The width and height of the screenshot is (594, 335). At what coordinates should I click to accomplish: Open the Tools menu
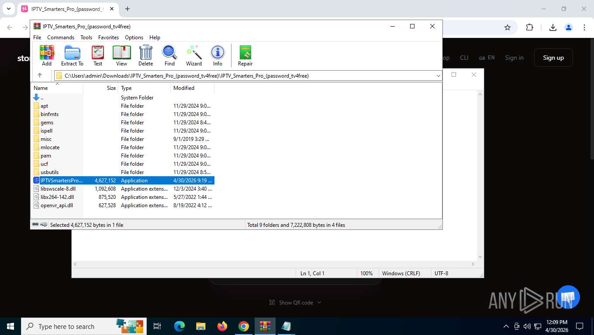coord(86,38)
